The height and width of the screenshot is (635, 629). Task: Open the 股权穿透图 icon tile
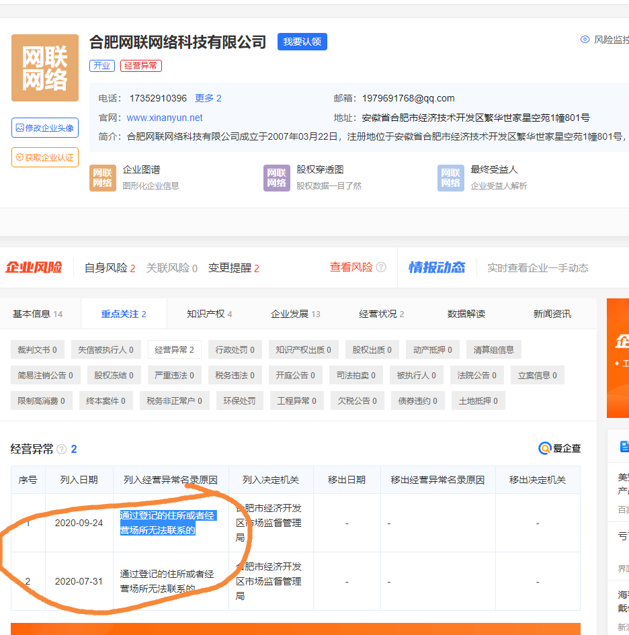(x=277, y=178)
